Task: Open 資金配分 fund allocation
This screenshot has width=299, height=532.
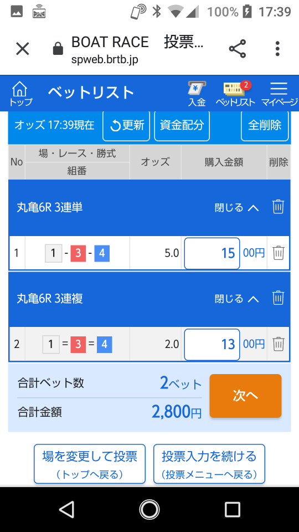Action: 182,126
